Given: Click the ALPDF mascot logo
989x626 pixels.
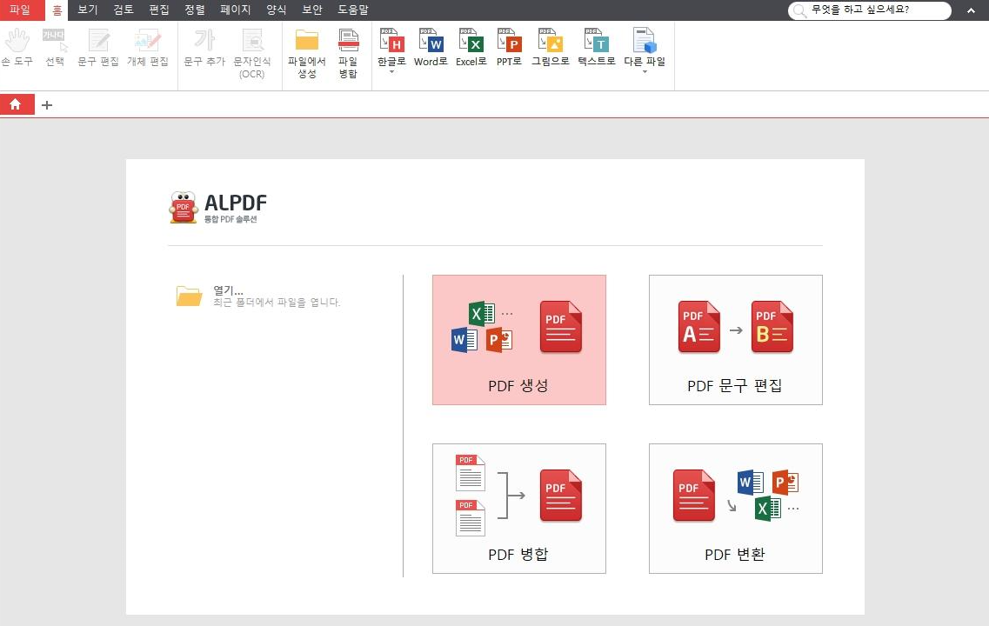Looking at the screenshot, I should (184, 208).
